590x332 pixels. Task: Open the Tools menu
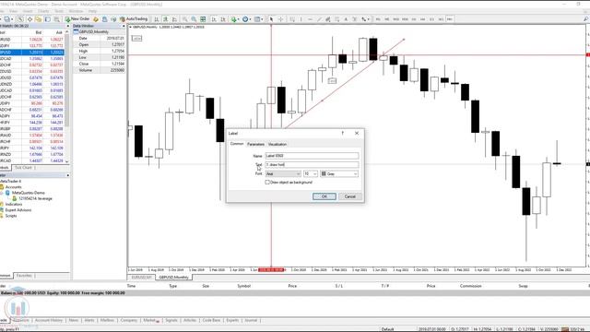coord(59,11)
